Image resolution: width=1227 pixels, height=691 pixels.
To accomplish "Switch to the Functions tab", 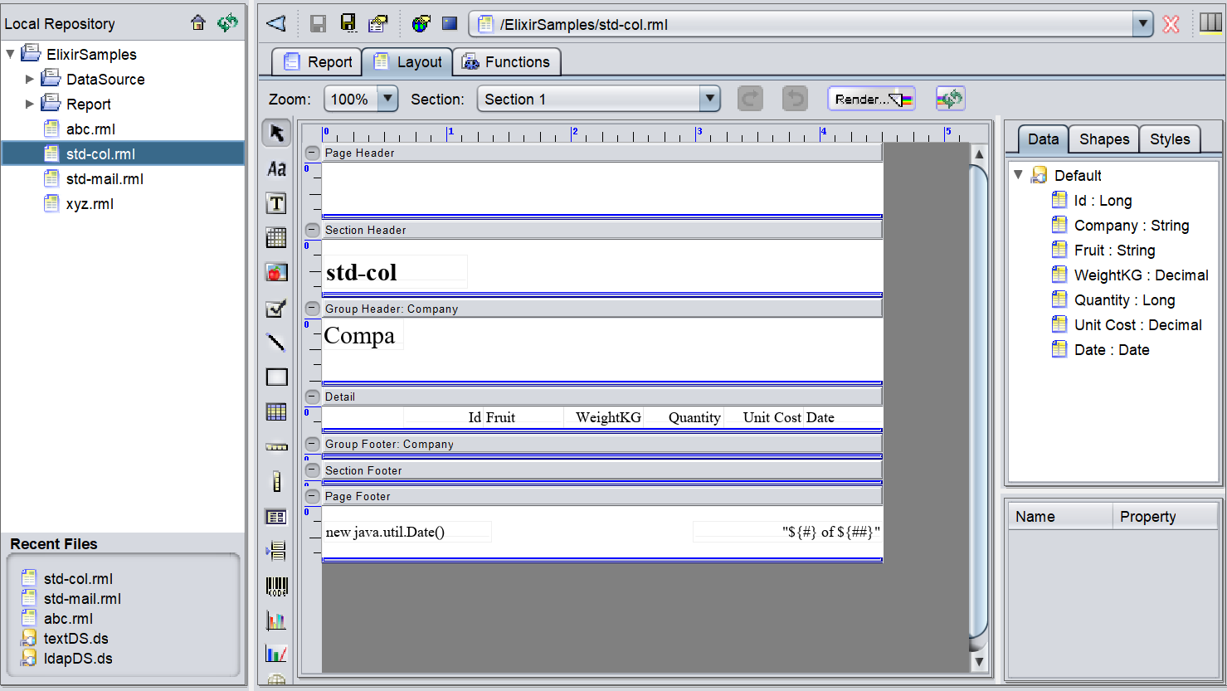I will 506,62.
